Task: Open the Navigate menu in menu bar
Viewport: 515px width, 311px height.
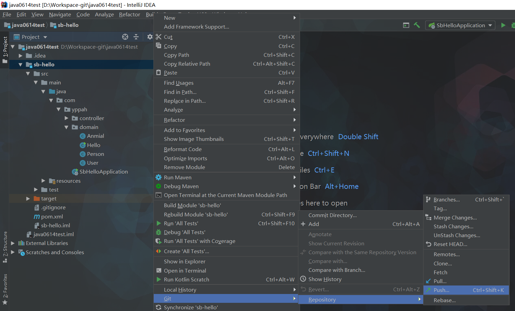Action: point(60,14)
